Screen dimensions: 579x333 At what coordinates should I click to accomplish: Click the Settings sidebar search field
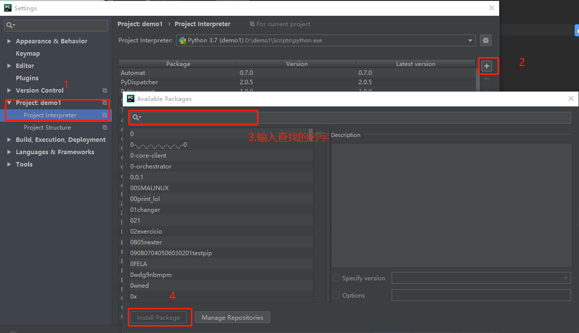click(x=56, y=25)
